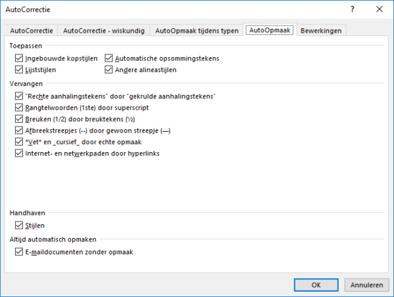Toggle the Stijlen checkbox under Handhaven
The height and width of the screenshot is (297, 394).
click(x=19, y=226)
